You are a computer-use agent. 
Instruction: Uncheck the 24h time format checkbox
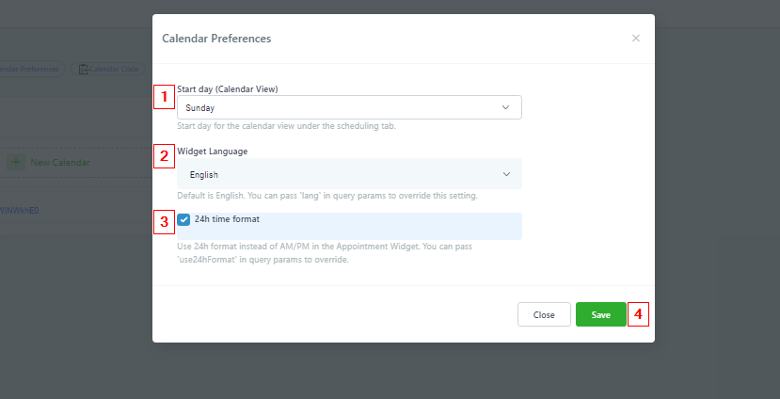[x=184, y=219]
